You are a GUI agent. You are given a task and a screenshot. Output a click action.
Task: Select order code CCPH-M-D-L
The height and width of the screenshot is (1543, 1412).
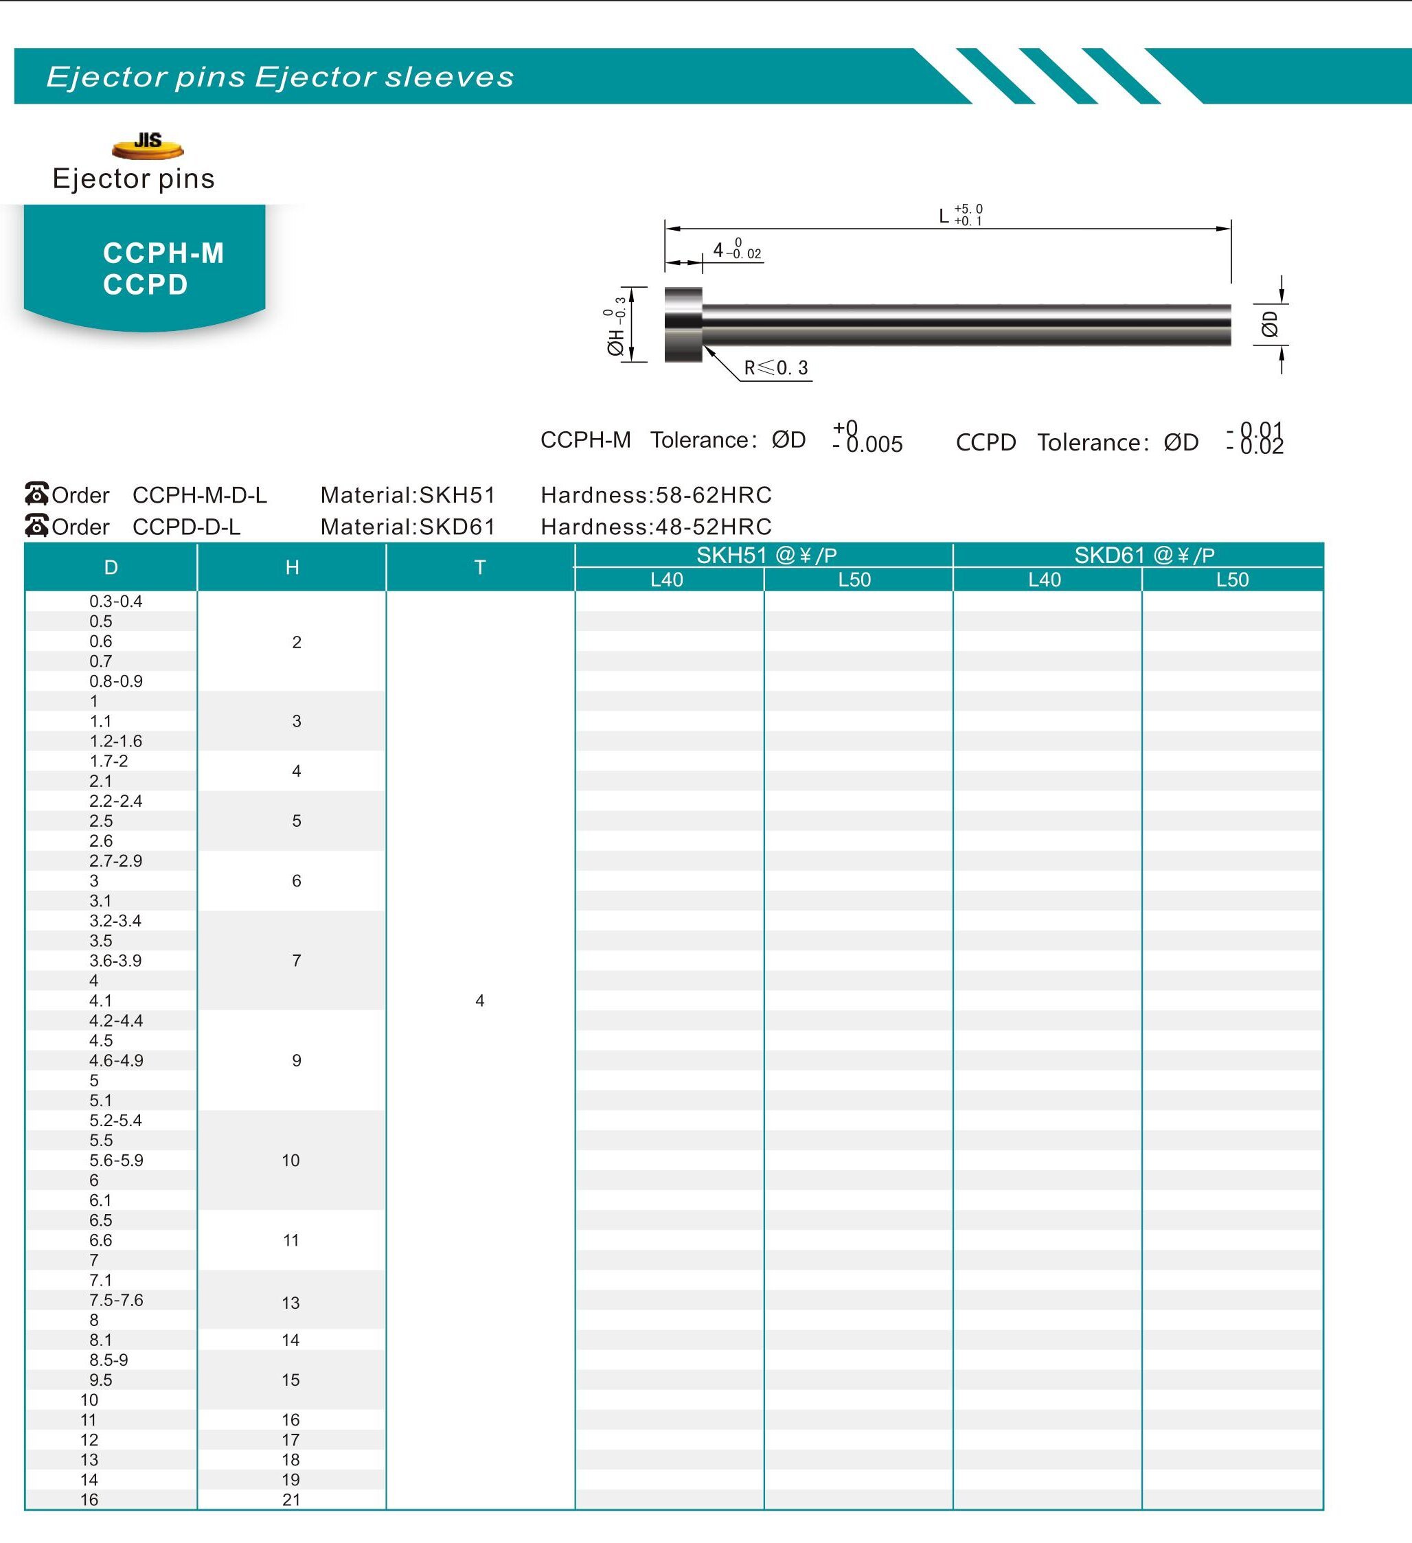tap(200, 495)
